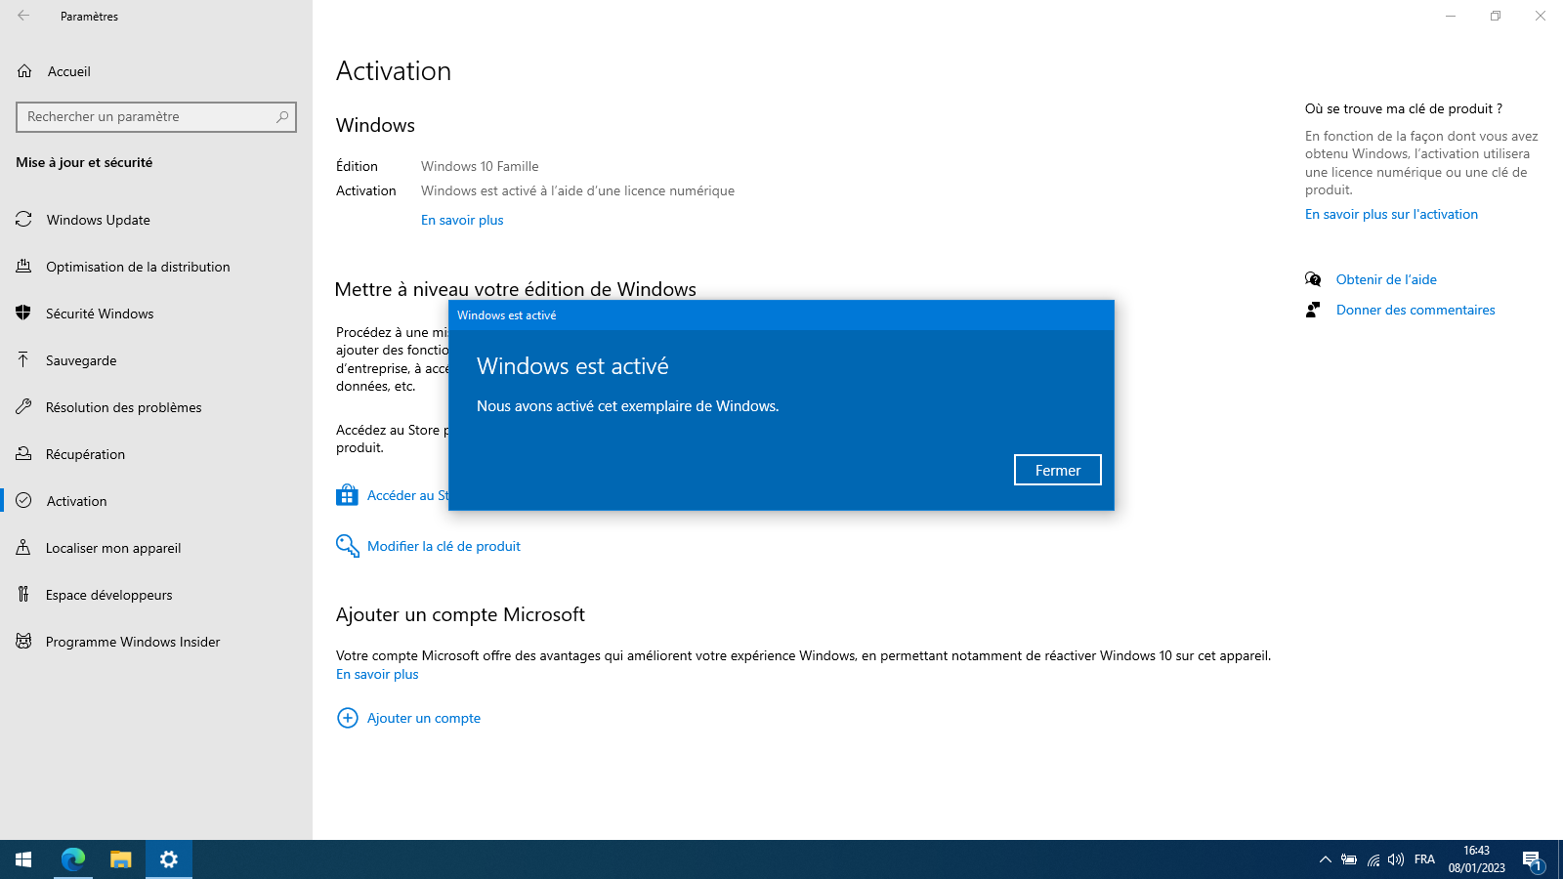Screen dimensions: 1563x879
Task: Click the volume speaker tray icon
Action: pos(1396,859)
